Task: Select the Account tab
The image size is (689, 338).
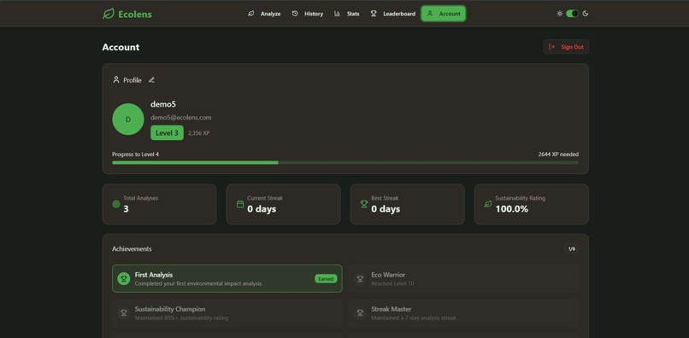Action: point(444,14)
